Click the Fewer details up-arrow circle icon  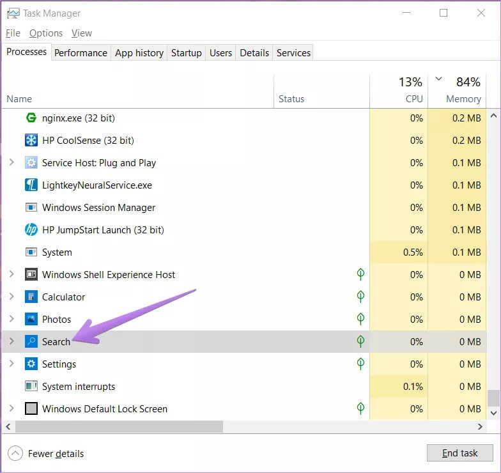pos(15,453)
